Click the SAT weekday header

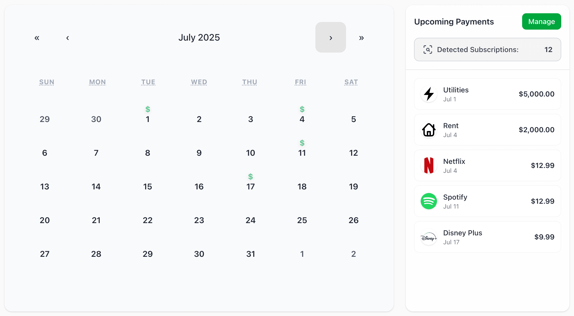point(351,82)
